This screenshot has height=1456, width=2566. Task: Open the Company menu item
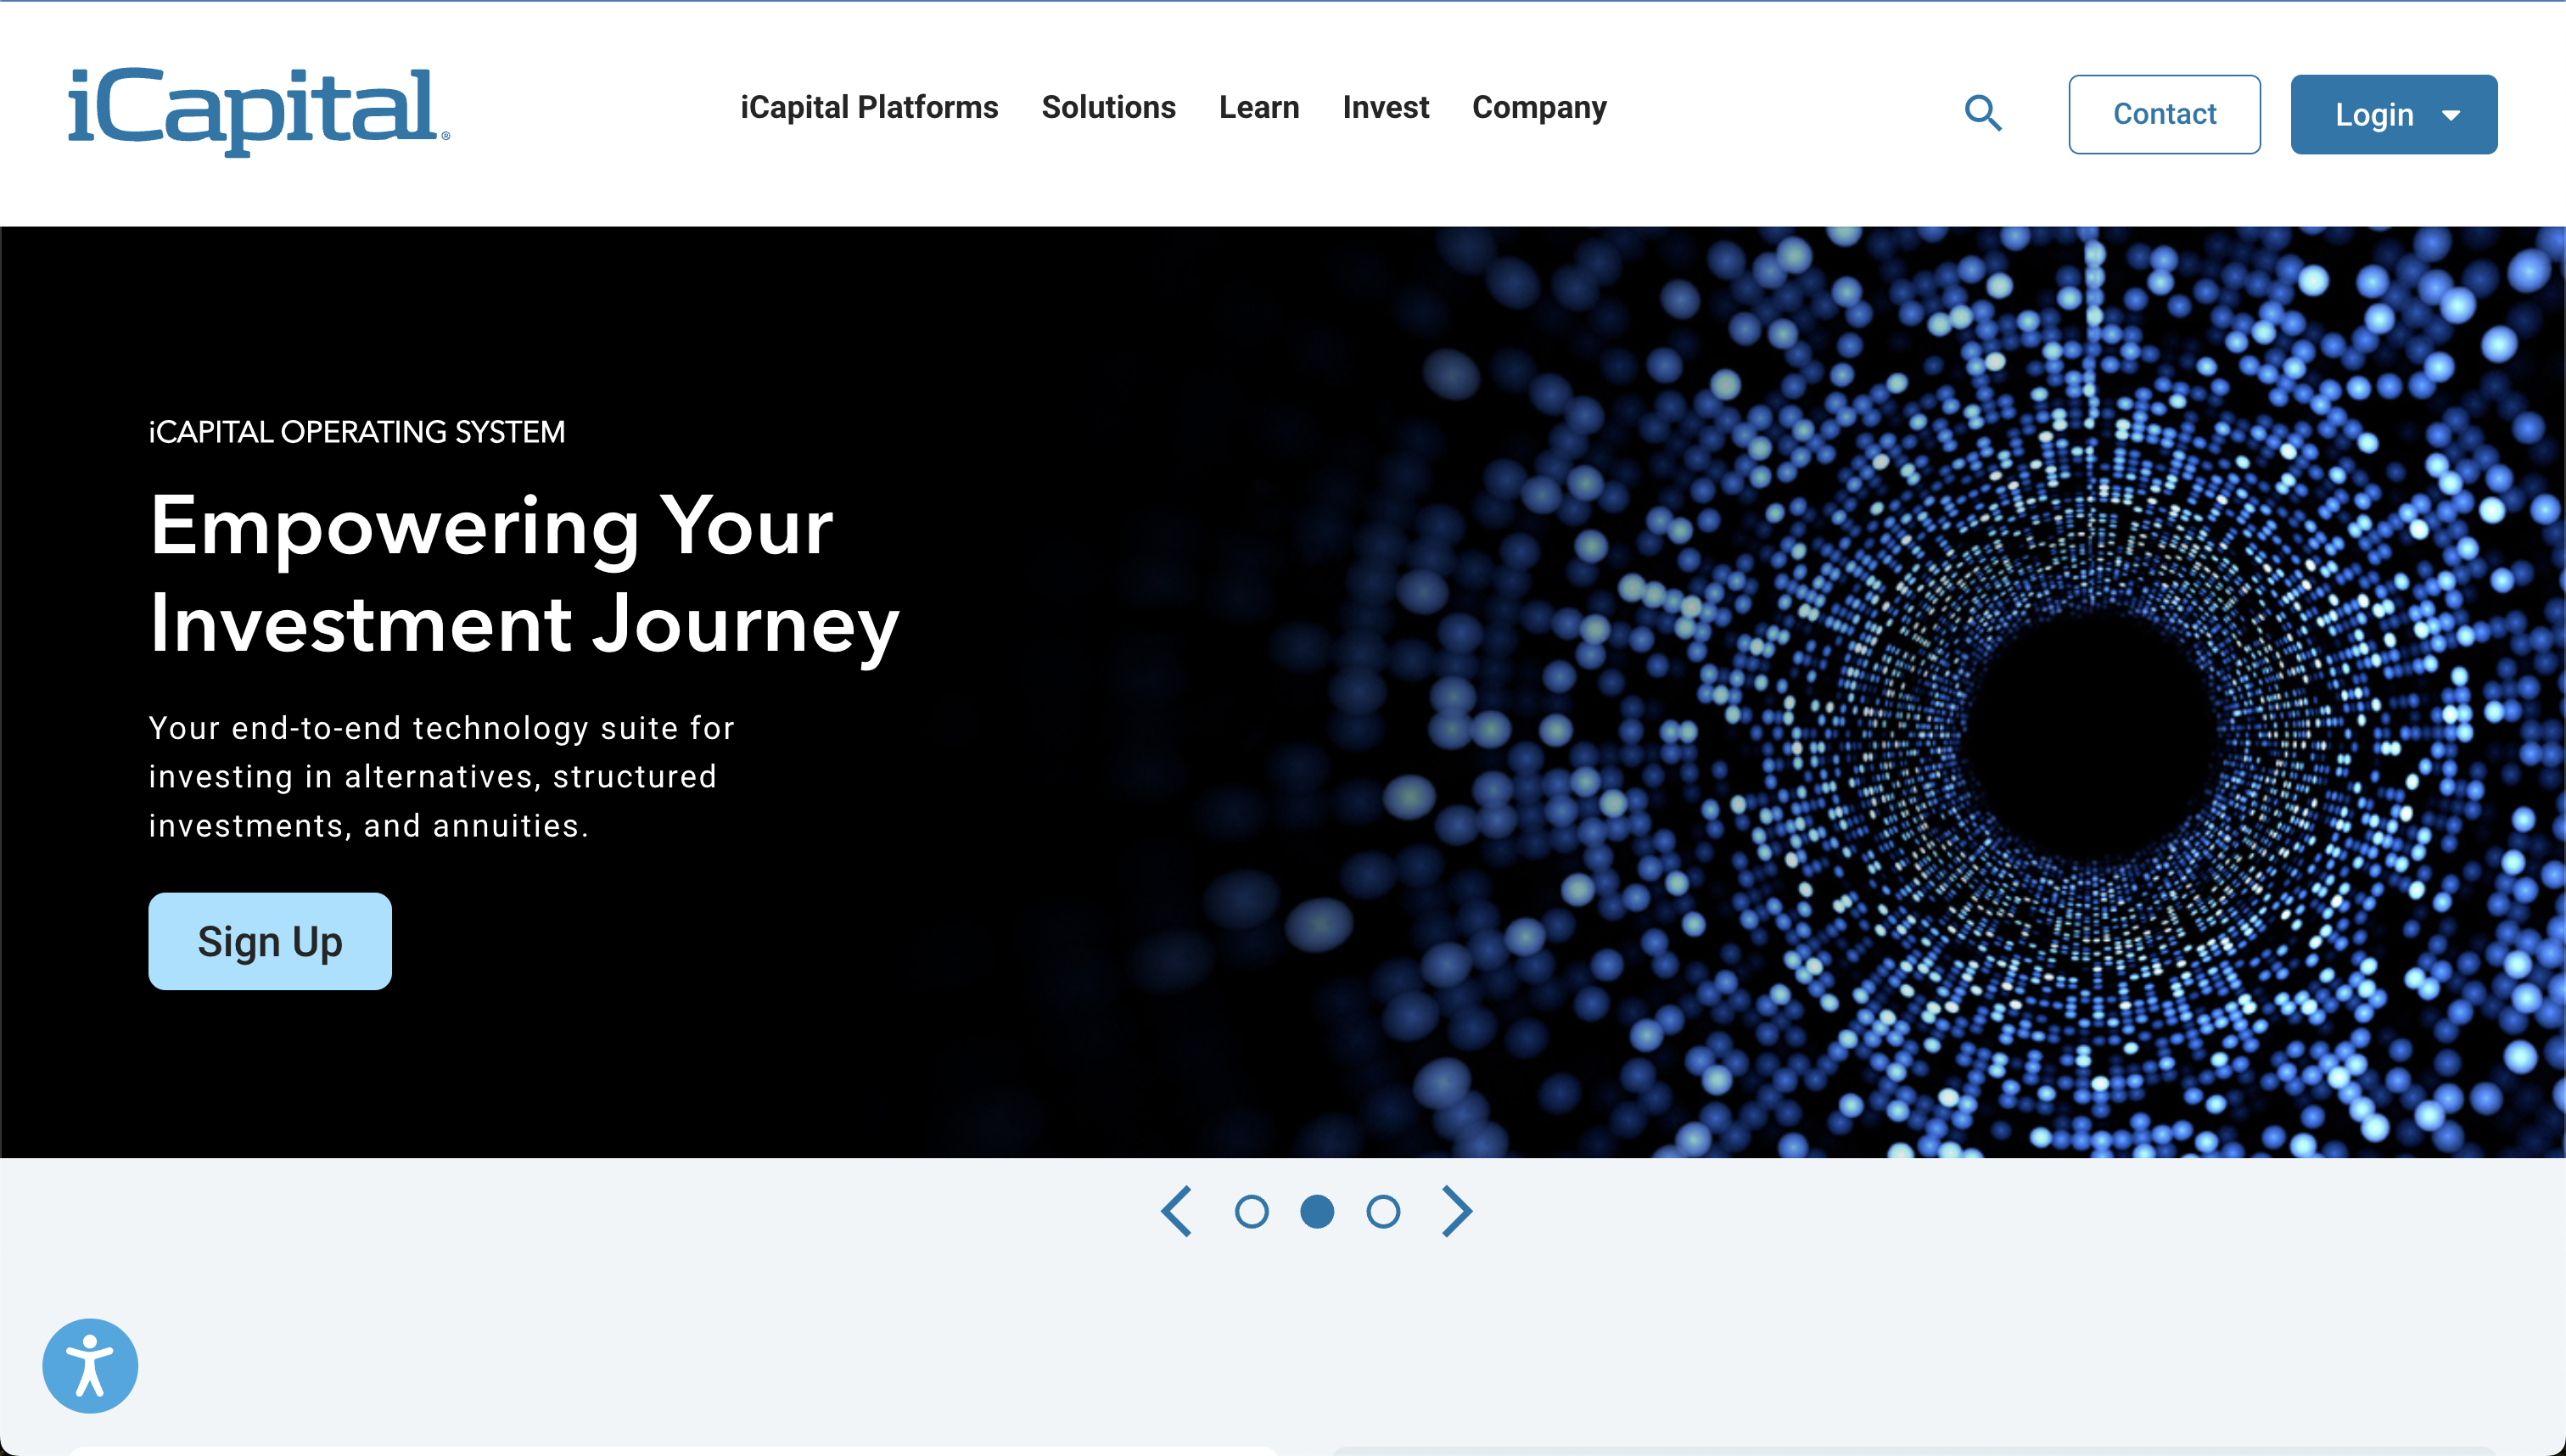pos(1538,107)
